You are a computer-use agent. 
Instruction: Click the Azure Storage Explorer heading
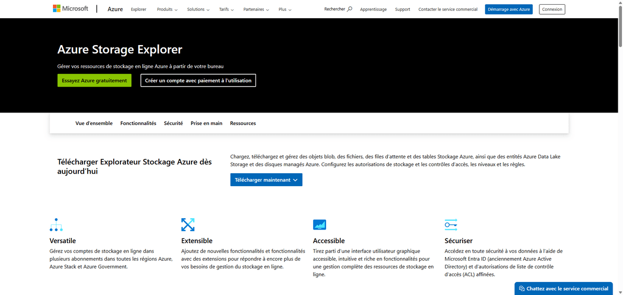120,50
